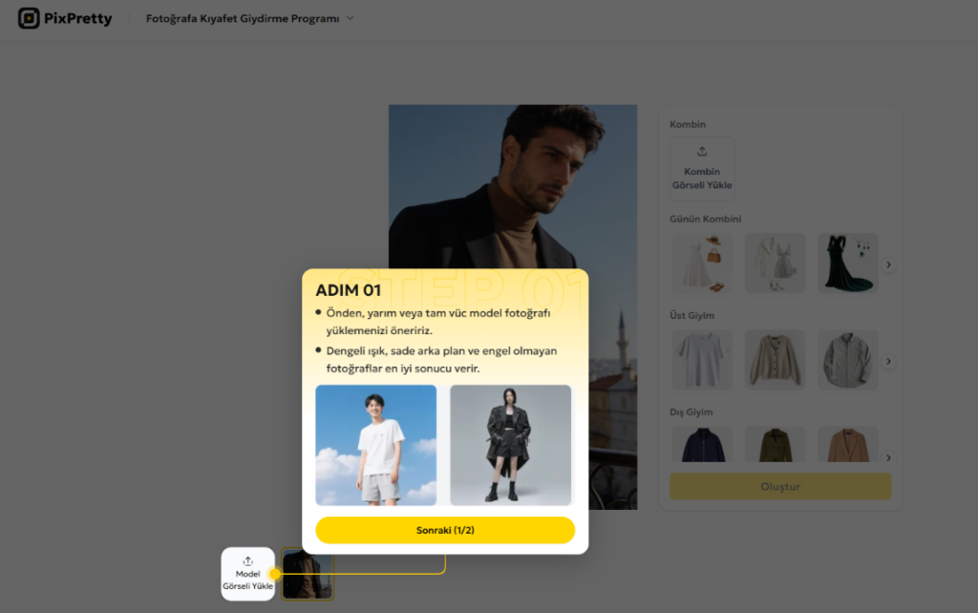This screenshot has width=978, height=613.
Task: Click the PixPretty logo icon
Action: pyautogui.click(x=30, y=18)
